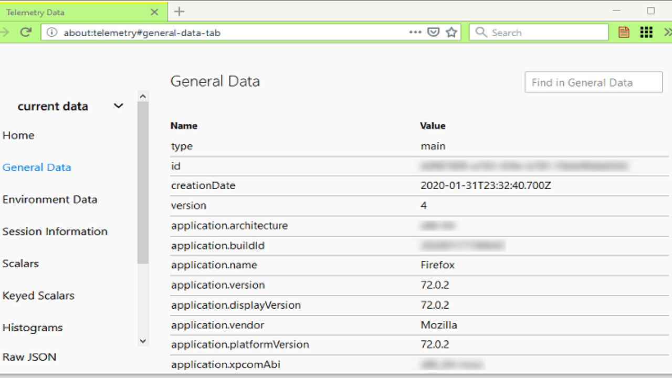
Task: Select the value 'main'
Action: coord(433,146)
